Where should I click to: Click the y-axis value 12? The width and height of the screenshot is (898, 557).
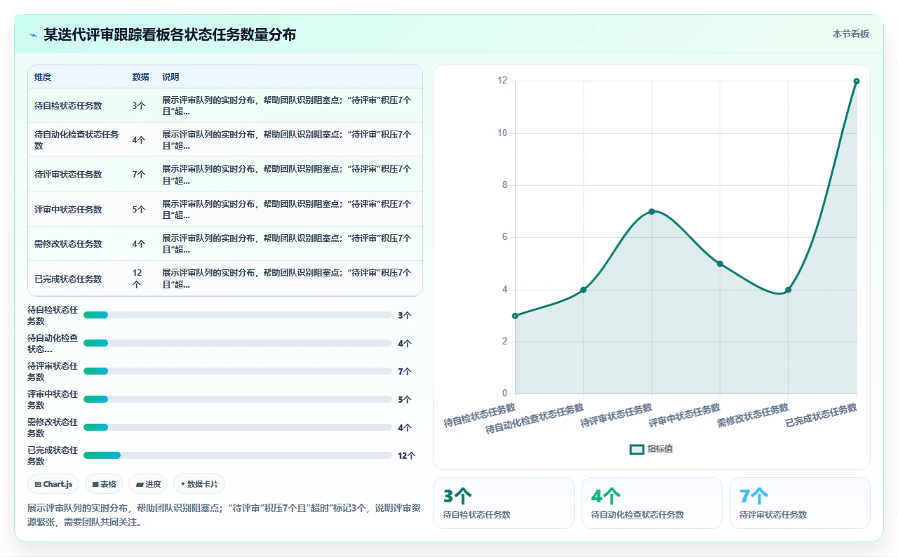coord(502,81)
